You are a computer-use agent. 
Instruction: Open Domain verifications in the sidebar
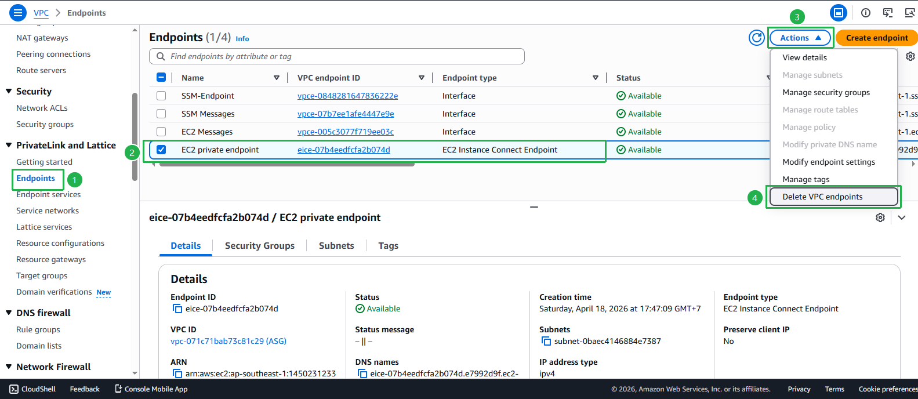(x=54, y=292)
